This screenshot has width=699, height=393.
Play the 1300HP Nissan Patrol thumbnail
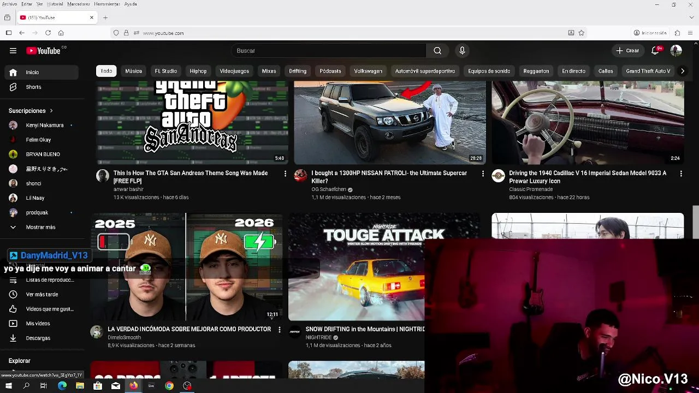tap(390, 122)
